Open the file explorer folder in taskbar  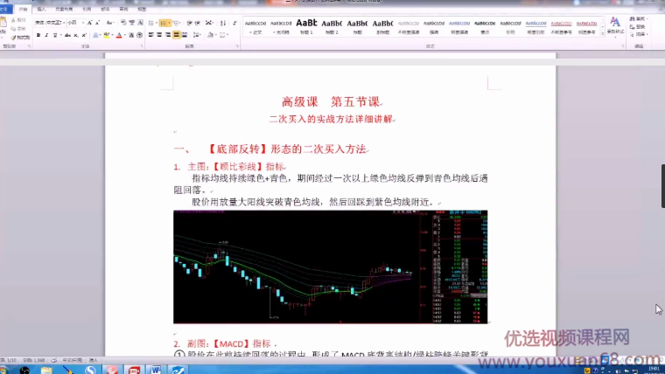point(46,370)
